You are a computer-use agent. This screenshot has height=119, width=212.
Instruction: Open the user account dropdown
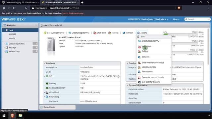[148, 19]
